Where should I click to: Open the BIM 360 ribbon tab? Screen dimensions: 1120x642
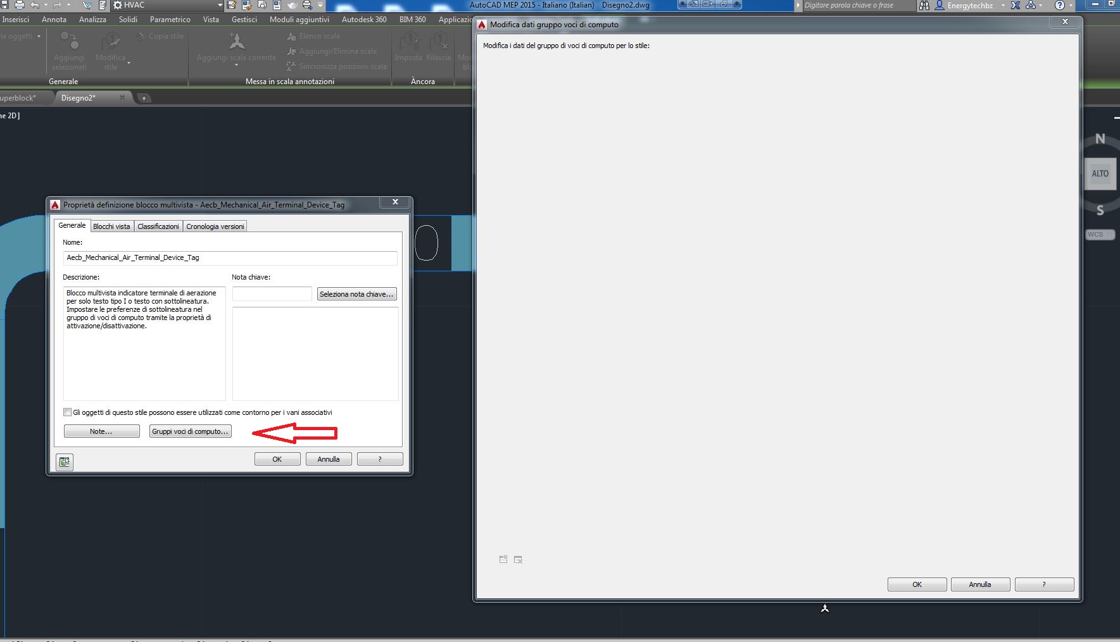point(412,20)
